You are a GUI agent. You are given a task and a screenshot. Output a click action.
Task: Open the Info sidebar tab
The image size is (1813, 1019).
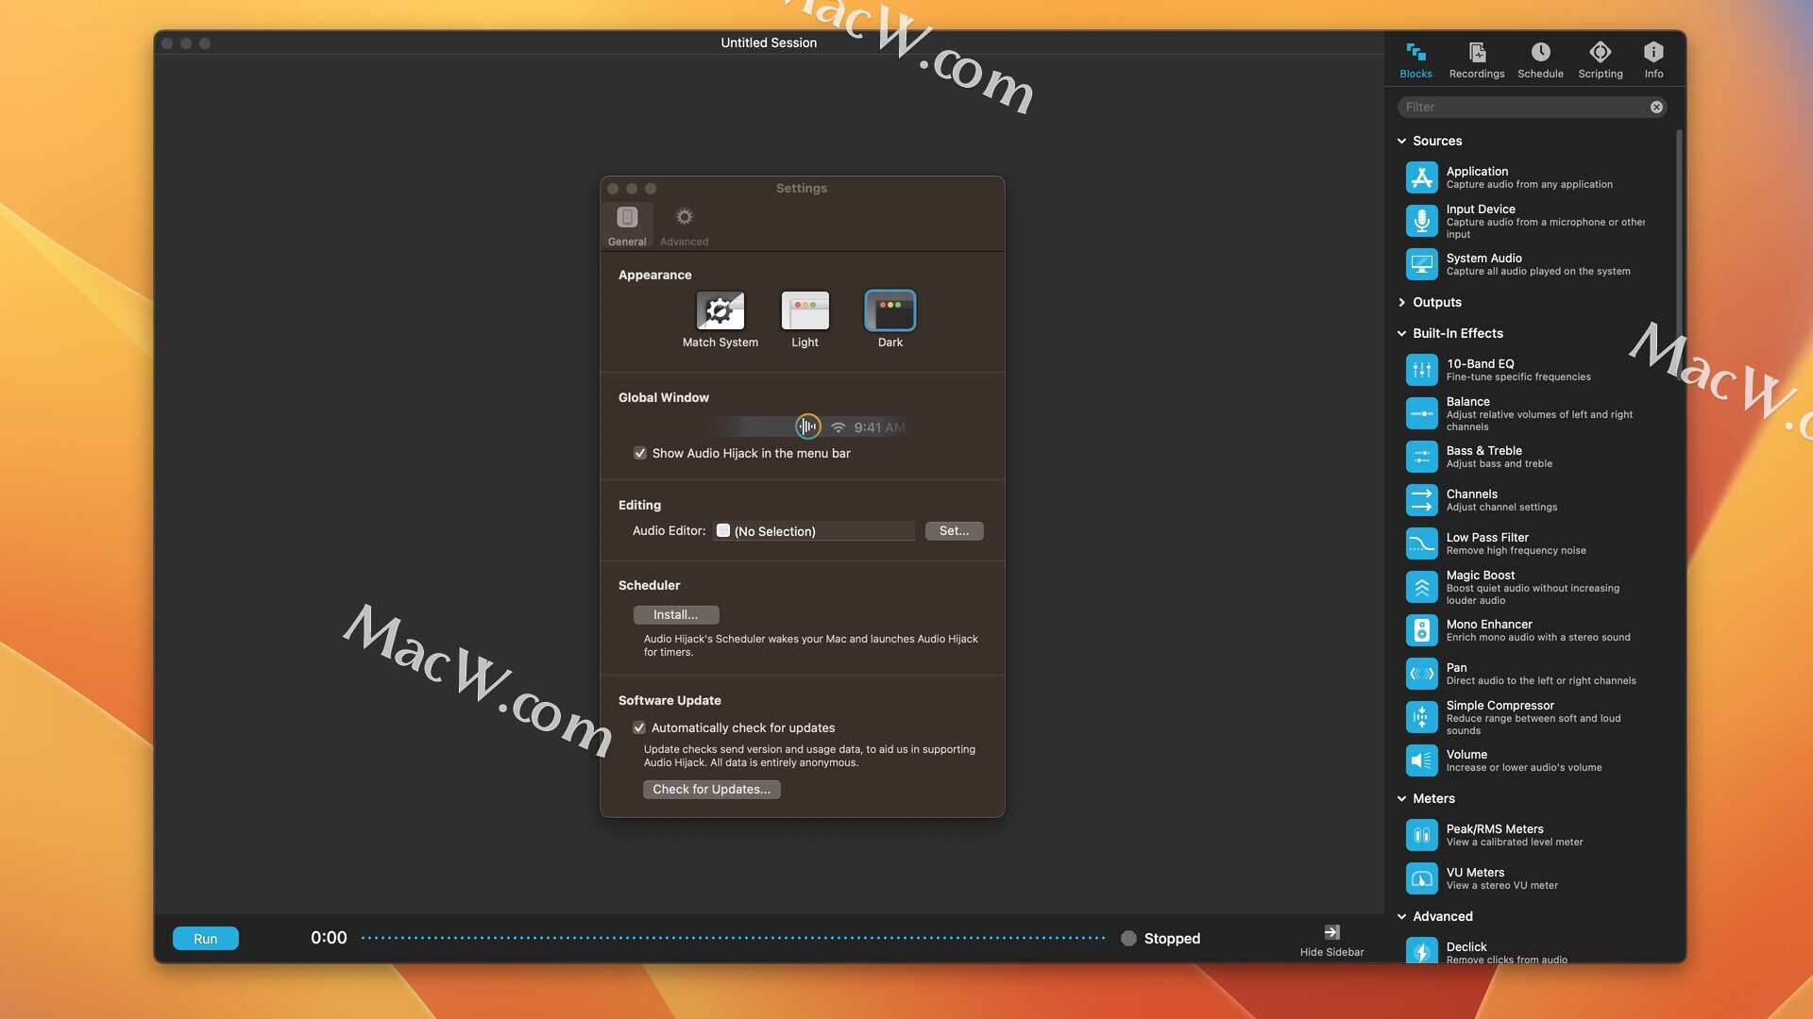1653,60
